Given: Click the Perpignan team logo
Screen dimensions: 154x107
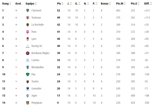Looking at the screenshot, I should 28,103.
